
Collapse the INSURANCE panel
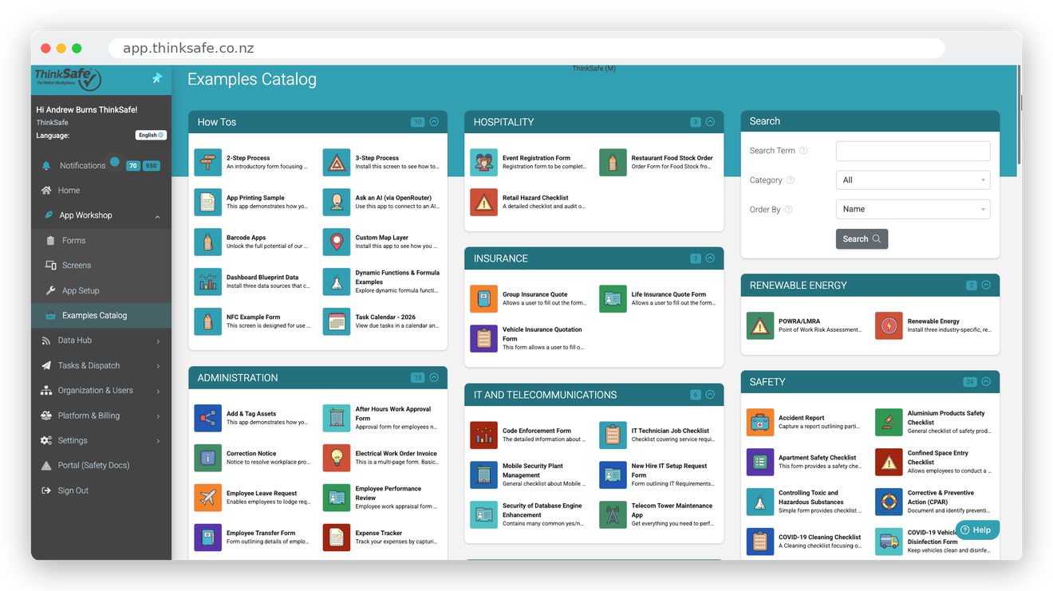[x=710, y=258]
